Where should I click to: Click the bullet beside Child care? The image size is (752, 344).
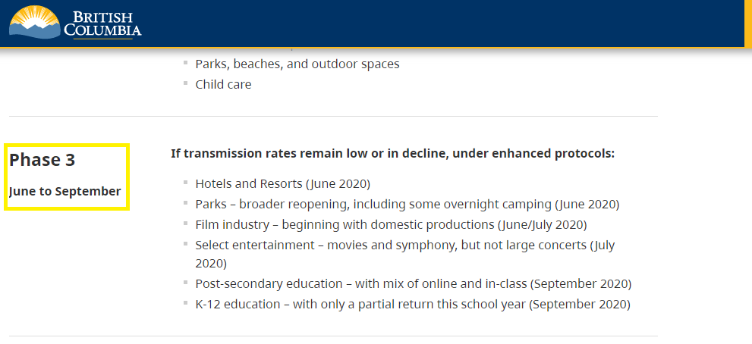(x=185, y=83)
